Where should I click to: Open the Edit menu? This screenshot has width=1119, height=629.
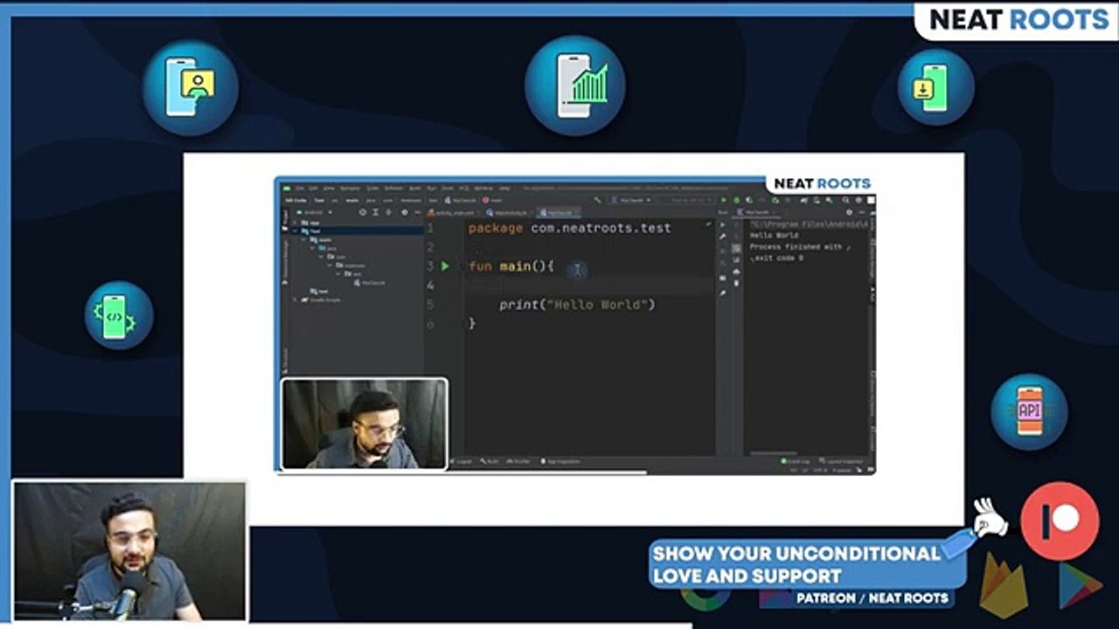click(x=313, y=188)
